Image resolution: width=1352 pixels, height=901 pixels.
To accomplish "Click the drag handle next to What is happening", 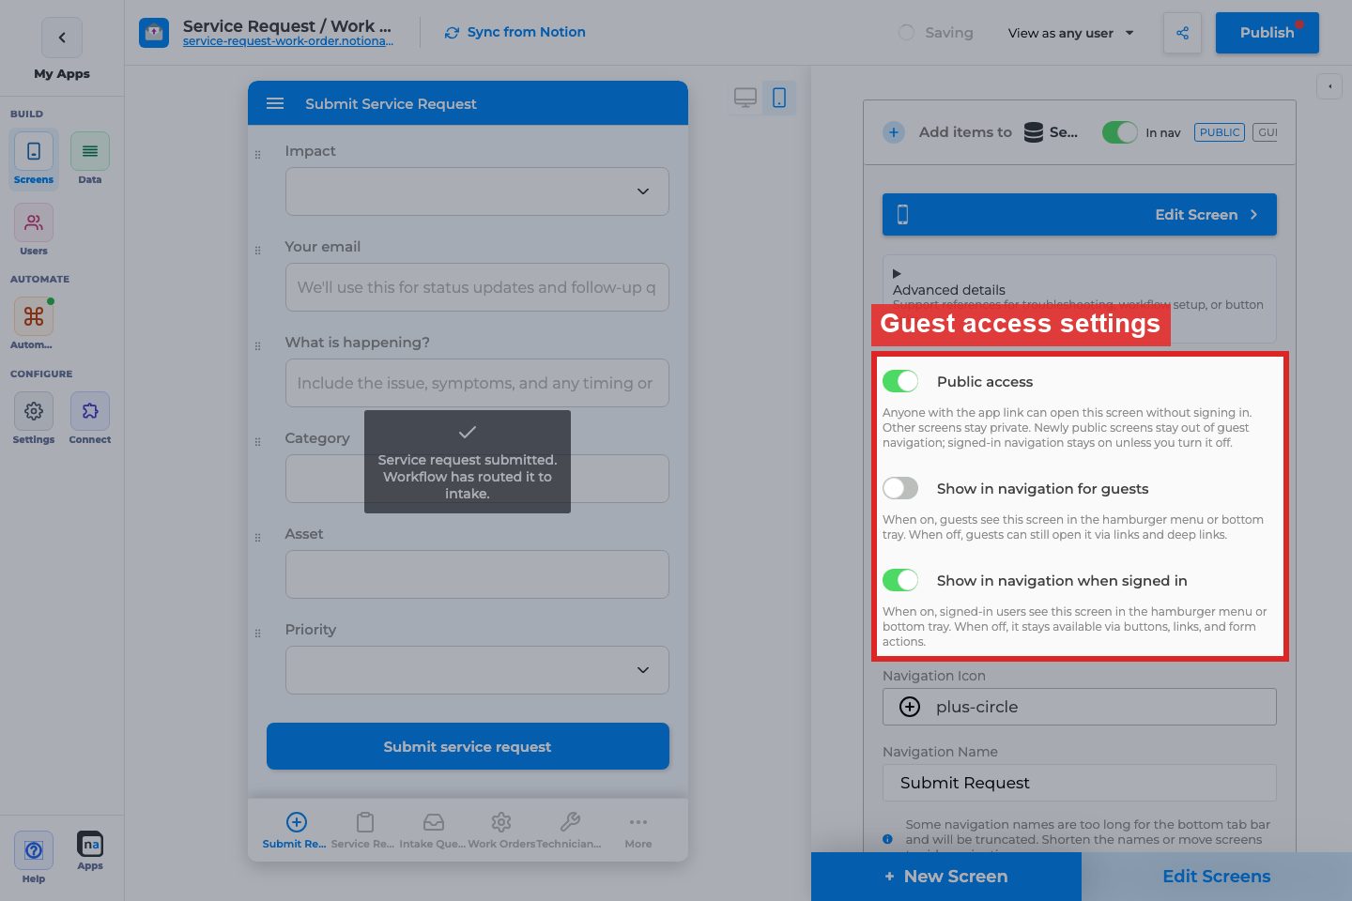I will (x=258, y=346).
